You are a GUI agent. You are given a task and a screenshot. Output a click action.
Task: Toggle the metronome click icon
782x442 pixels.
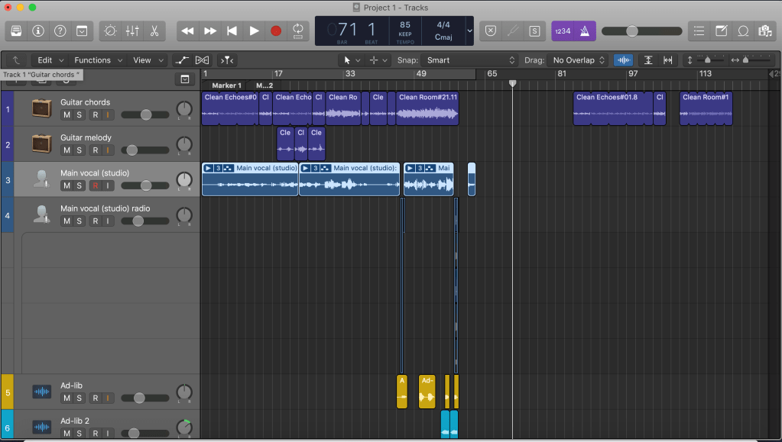pos(585,31)
